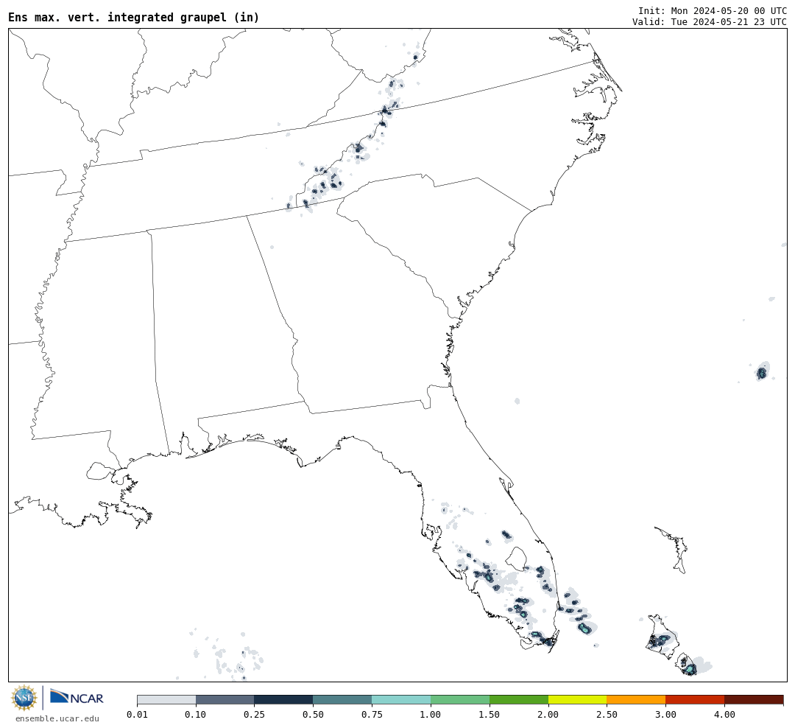Select the 1.00–1.50 light green colorbar swatch
795x728 pixels.
460,700
